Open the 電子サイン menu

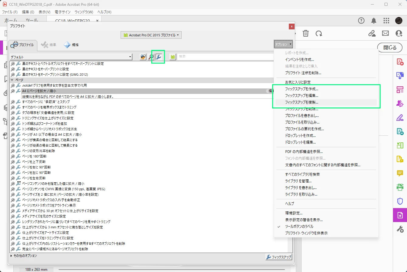click(x=63, y=12)
